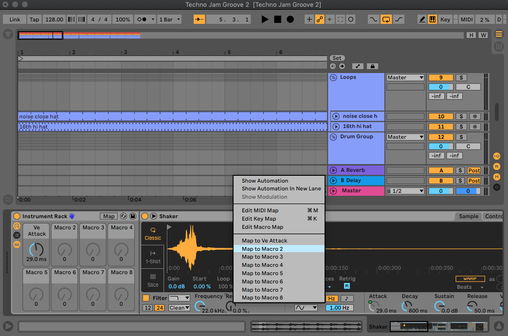508x336 pixels.
Task: Switch to the Sample tab of the Shaker
Action: (x=468, y=216)
